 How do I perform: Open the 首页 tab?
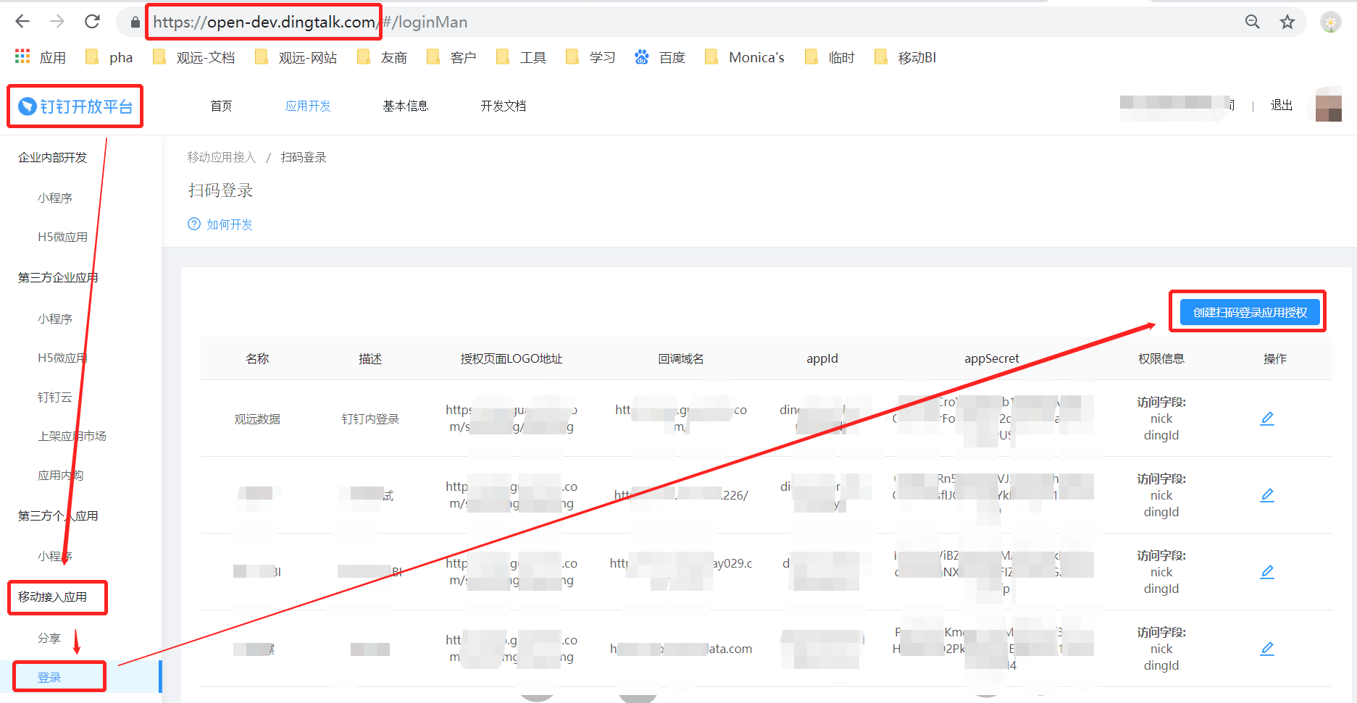[221, 106]
